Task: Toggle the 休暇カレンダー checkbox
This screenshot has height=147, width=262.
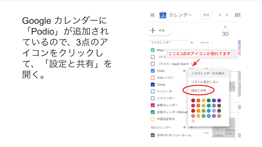Action: (x=153, y=105)
